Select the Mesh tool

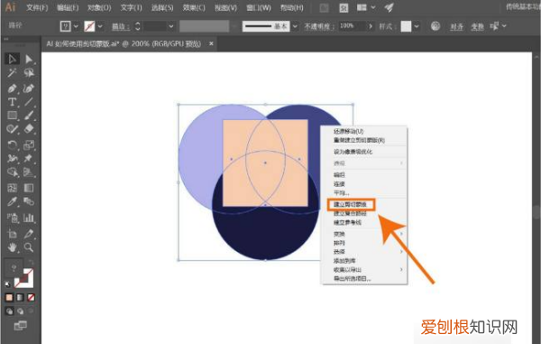12,188
